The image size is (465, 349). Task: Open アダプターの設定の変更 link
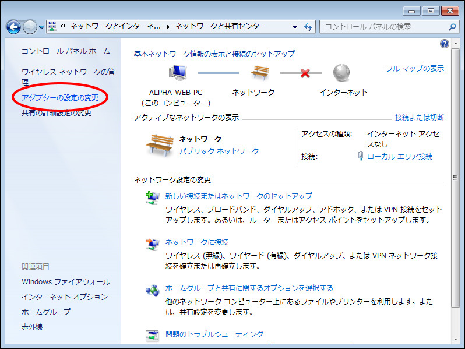point(60,97)
